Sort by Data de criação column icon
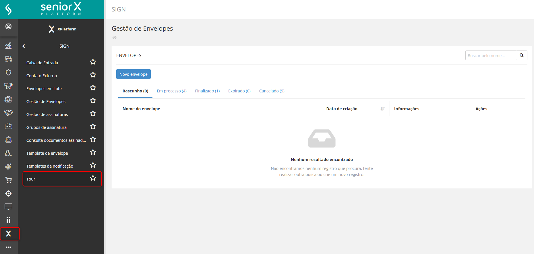The image size is (534, 254). pos(383,109)
